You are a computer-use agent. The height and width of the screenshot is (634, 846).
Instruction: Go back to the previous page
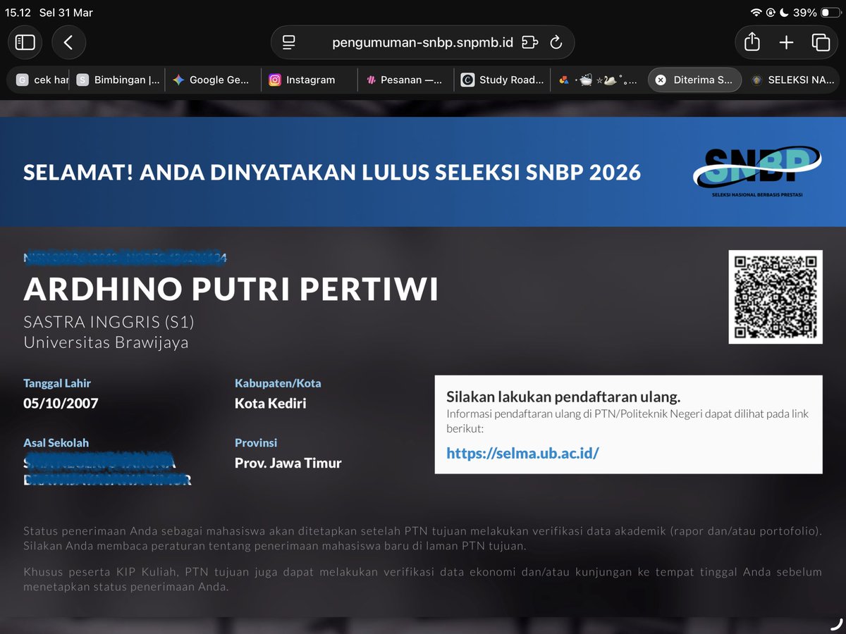pos(68,43)
